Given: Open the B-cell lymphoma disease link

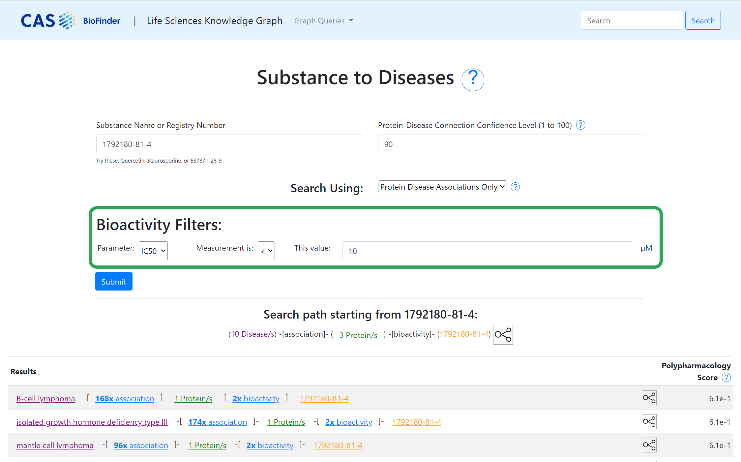Looking at the screenshot, I should tap(45, 399).
